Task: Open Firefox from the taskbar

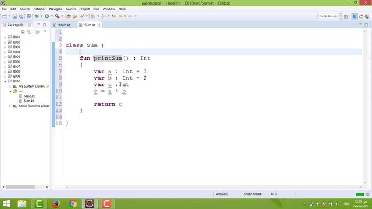Action: click(x=56, y=204)
